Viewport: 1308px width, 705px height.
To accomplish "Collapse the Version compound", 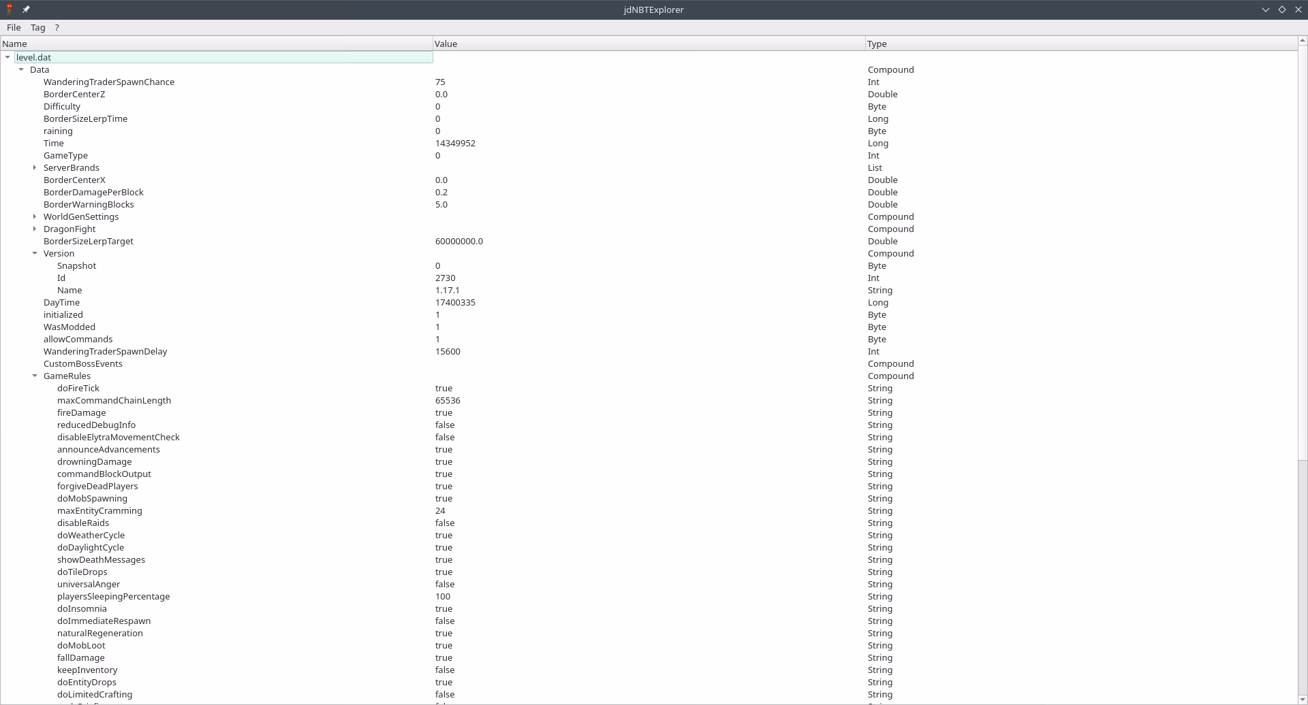I will click(x=35, y=254).
